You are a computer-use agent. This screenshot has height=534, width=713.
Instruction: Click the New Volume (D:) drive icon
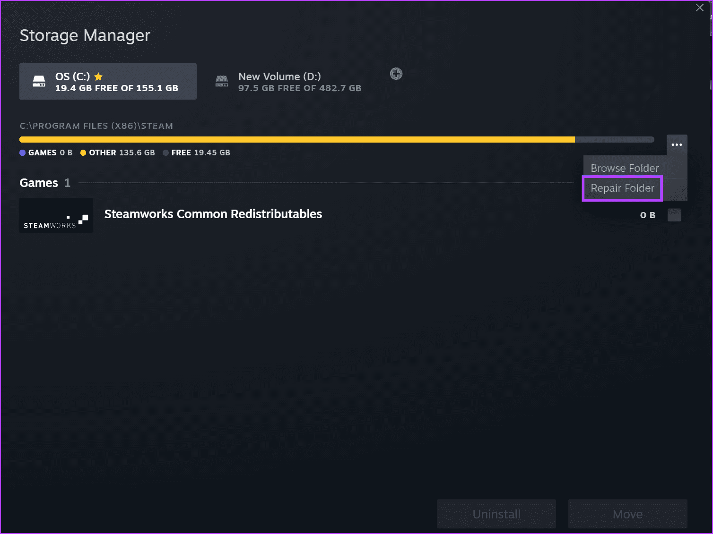tap(222, 82)
